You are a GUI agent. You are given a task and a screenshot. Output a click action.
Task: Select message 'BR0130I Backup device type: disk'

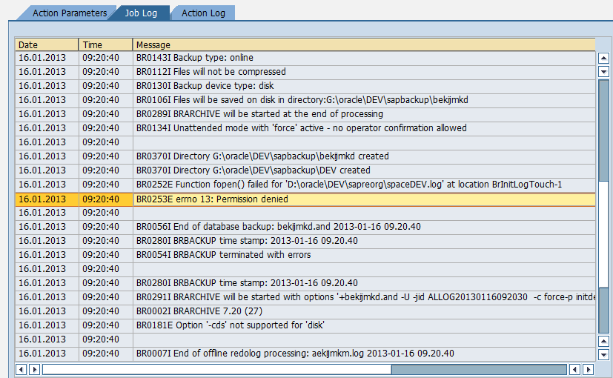tap(364, 86)
